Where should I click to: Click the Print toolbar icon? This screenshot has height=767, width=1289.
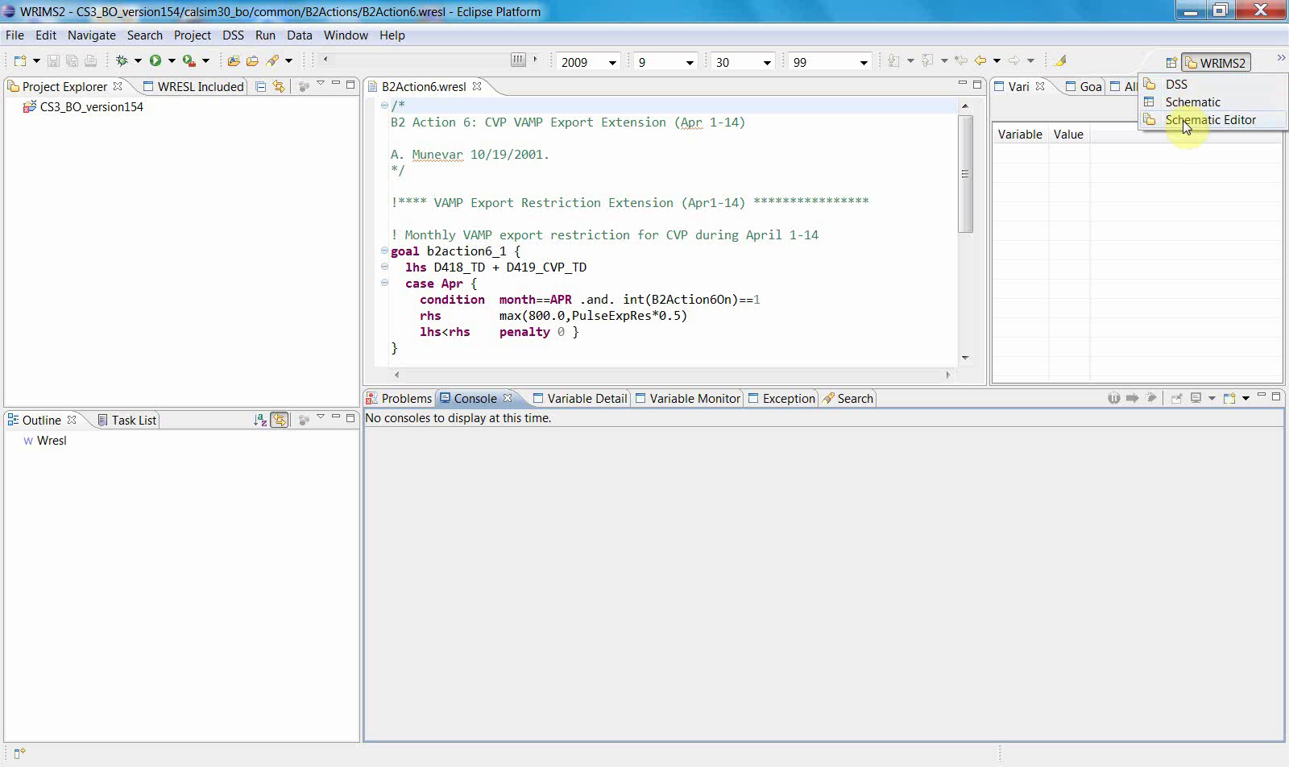[x=90, y=61]
